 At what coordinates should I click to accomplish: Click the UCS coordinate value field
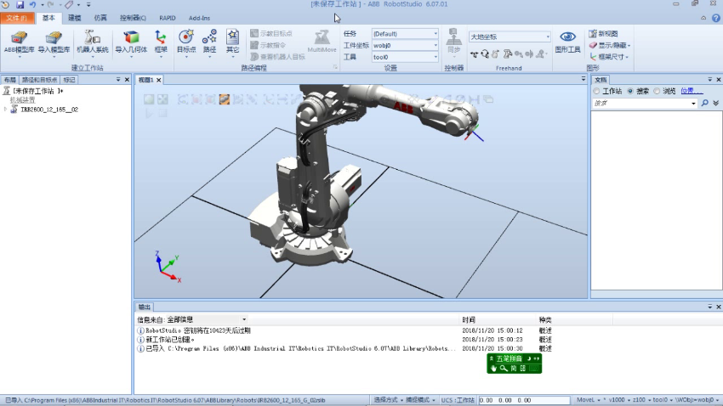pyautogui.click(x=524, y=400)
